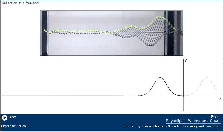224x132 pixels.
Task: Click the x axis label
Action: [220, 99]
